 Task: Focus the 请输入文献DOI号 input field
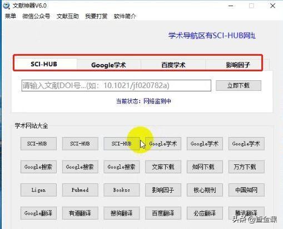(x=116, y=86)
